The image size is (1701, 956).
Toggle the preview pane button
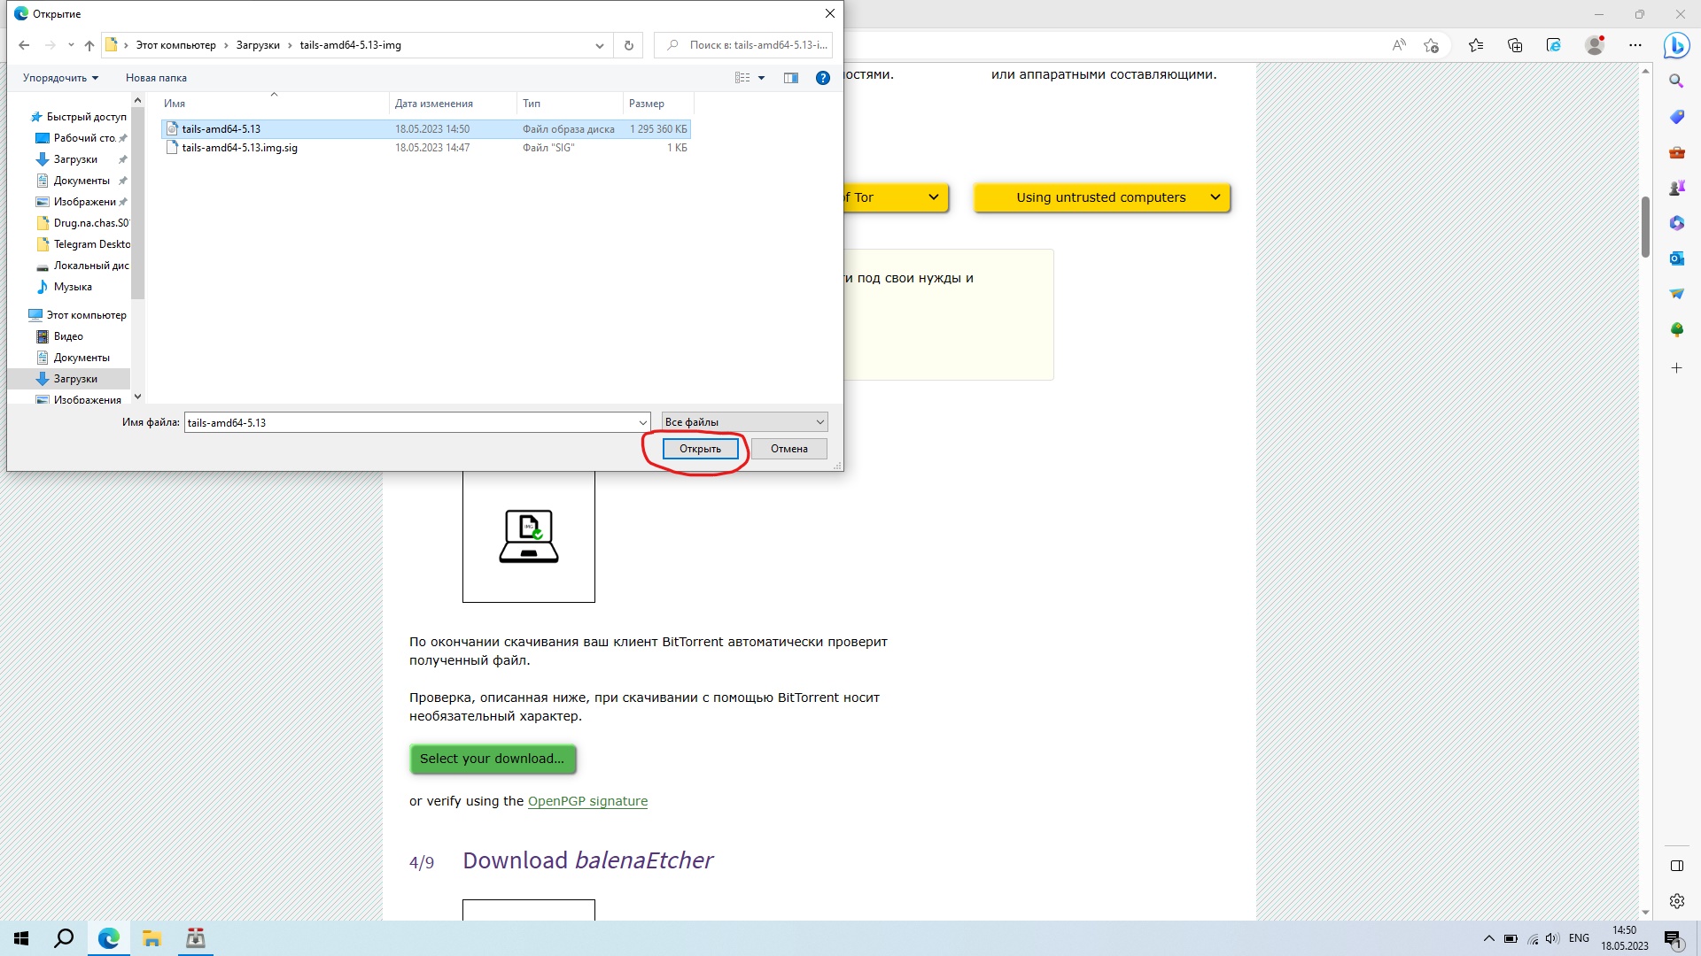coord(791,78)
